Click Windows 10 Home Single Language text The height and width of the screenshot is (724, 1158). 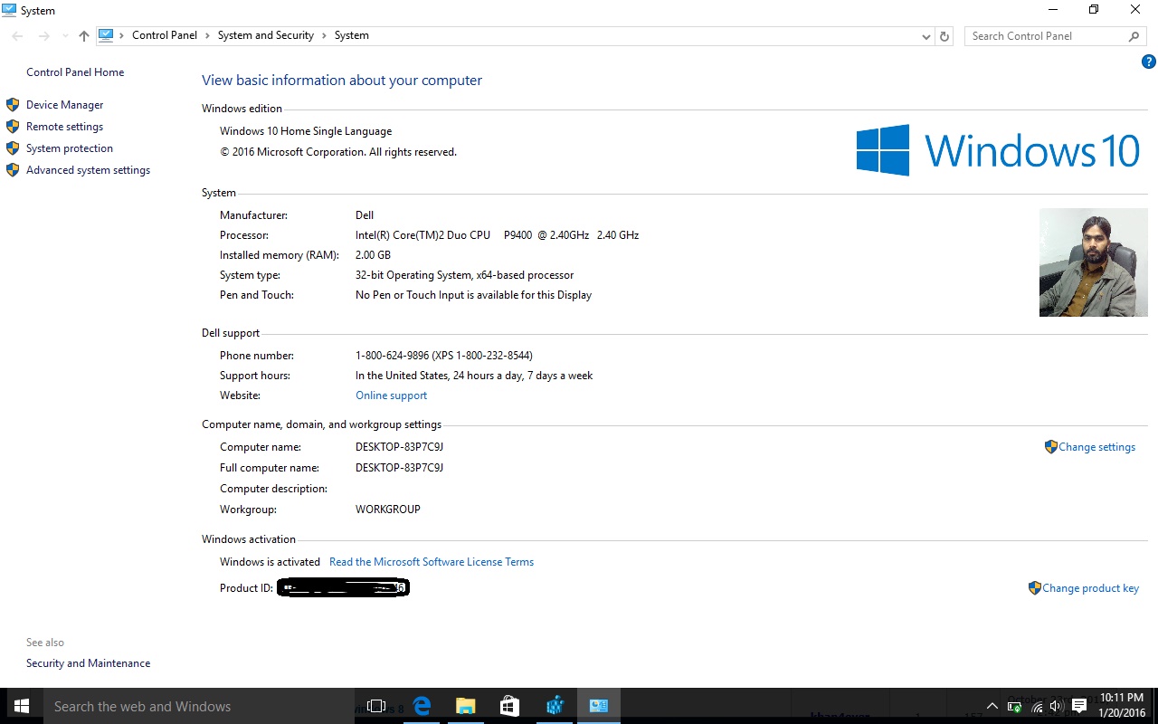306,131
